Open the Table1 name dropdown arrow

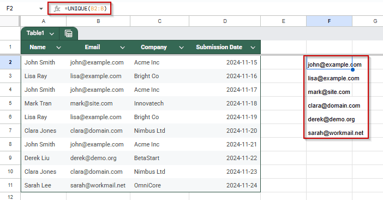point(51,34)
